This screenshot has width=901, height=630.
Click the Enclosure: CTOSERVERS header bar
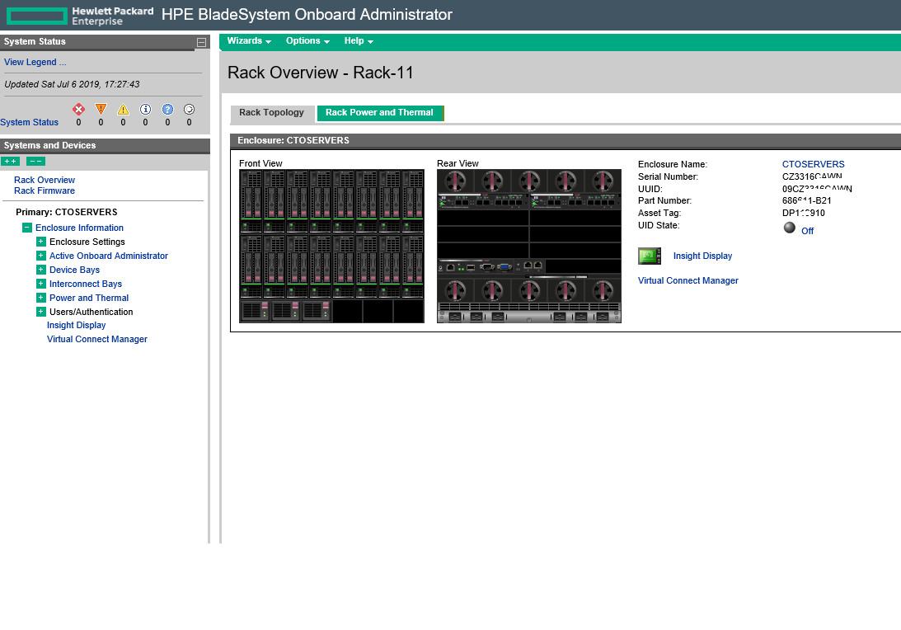565,140
